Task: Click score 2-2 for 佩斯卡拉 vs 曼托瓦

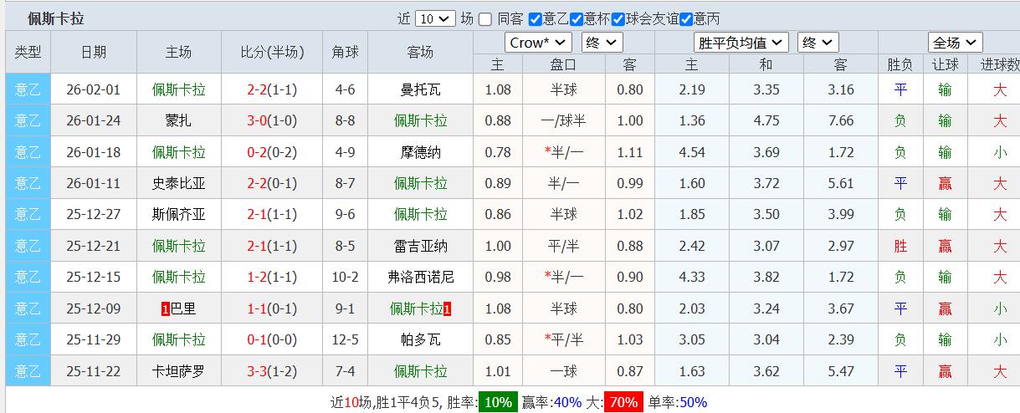Action: tap(257, 89)
